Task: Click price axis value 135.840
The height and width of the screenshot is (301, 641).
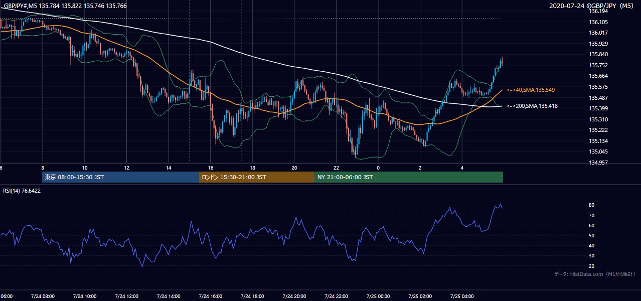Action: tap(598, 54)
